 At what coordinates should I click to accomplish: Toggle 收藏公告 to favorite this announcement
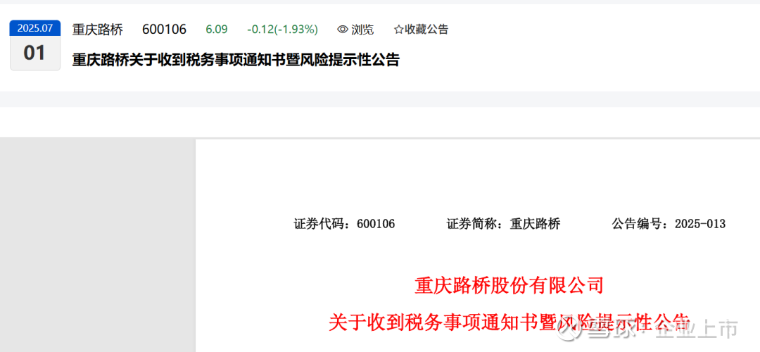coord(422,30)
